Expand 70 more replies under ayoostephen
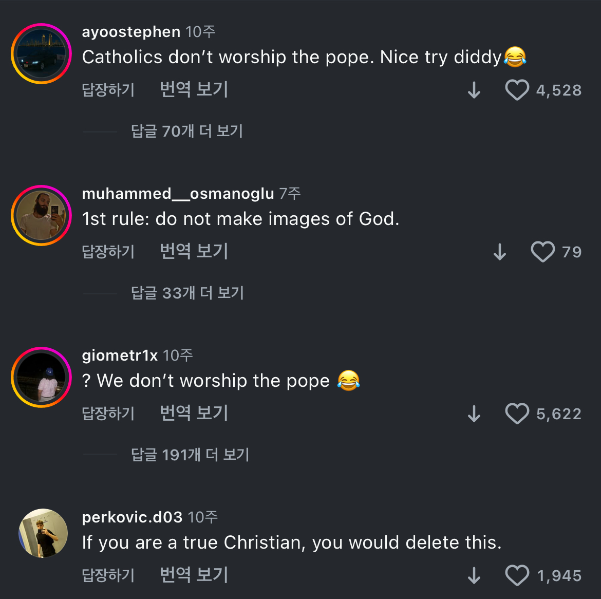The height and width of the screenshot is (599, 601). click(186, 132)
